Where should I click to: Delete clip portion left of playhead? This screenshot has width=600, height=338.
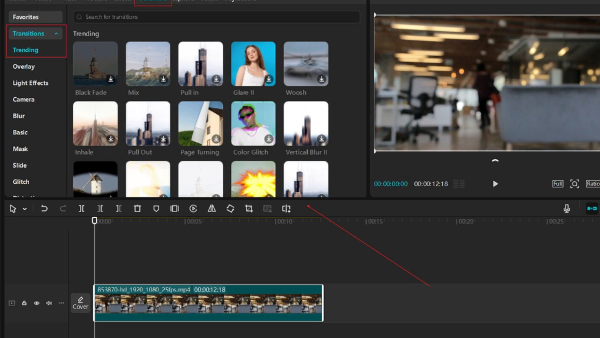pos(100,209)
